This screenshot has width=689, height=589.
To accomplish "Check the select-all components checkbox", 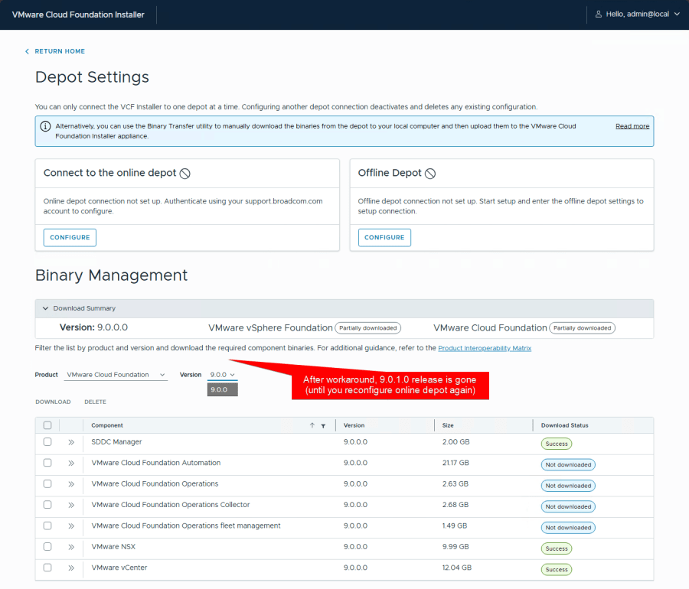I will (47, 425).
